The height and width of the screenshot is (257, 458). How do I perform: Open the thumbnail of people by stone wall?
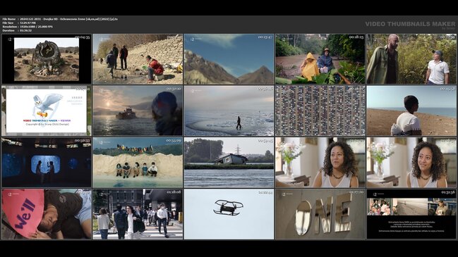pos(138,59)
